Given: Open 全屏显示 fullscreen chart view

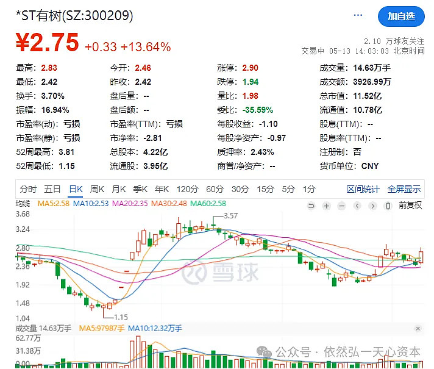Looking at the screenshot, I should [x=404, y=189].
